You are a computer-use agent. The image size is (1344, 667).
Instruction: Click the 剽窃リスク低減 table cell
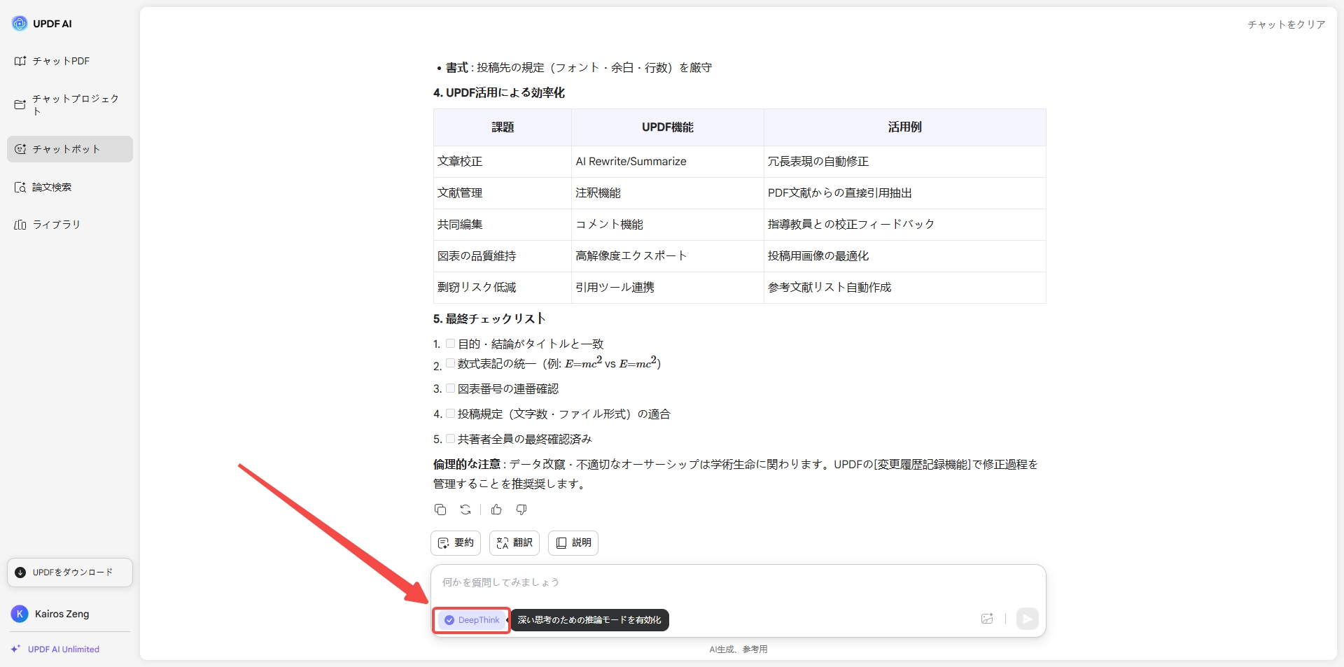tap(503, 288)
